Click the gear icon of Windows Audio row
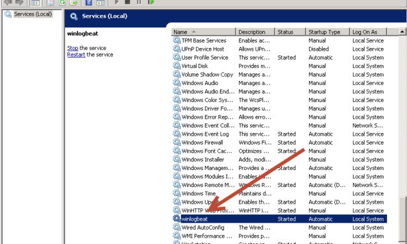The height and width of the screenshot is (244, 407). click(x=177, y=83)
